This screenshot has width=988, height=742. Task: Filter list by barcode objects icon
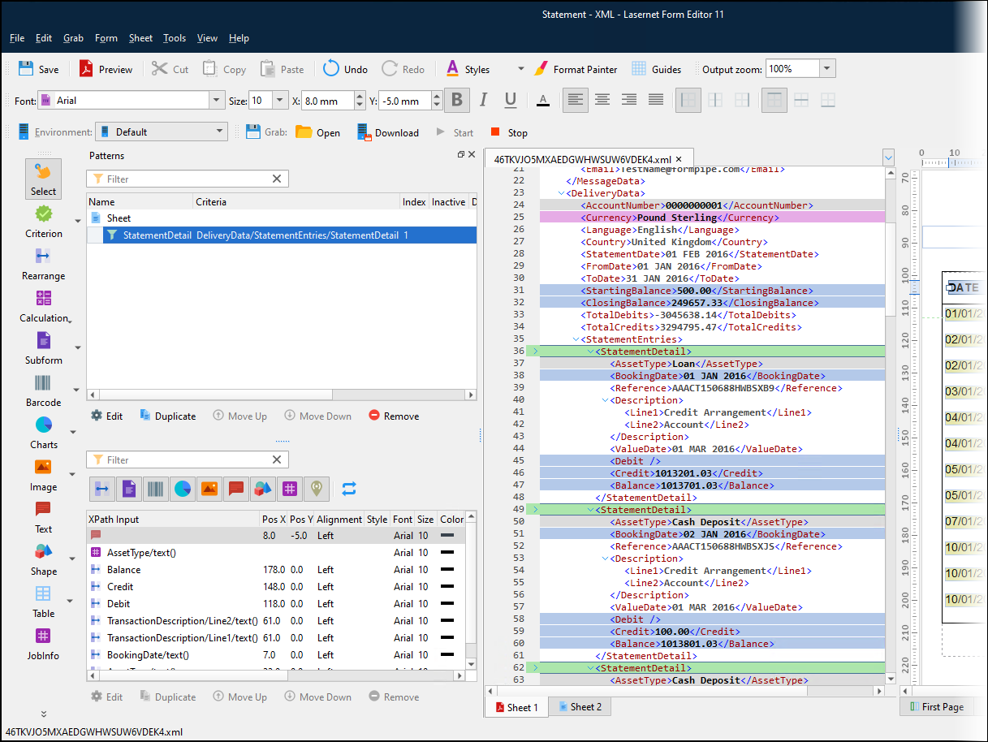click(x=155, y=489)
